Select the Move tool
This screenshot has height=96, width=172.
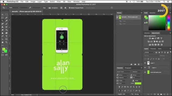tap(2, 15)
